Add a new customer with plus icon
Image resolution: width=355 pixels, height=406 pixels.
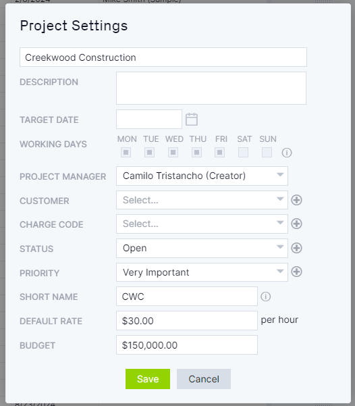click(296, 200)
